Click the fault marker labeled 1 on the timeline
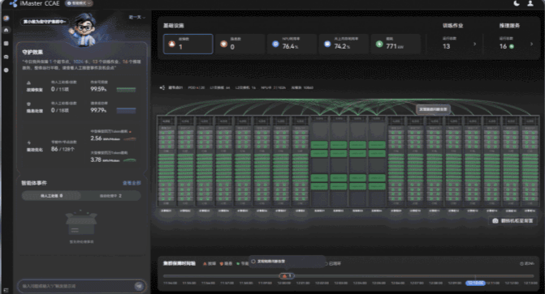The width and height of the screenshot is (545, 294). (287, 276)
